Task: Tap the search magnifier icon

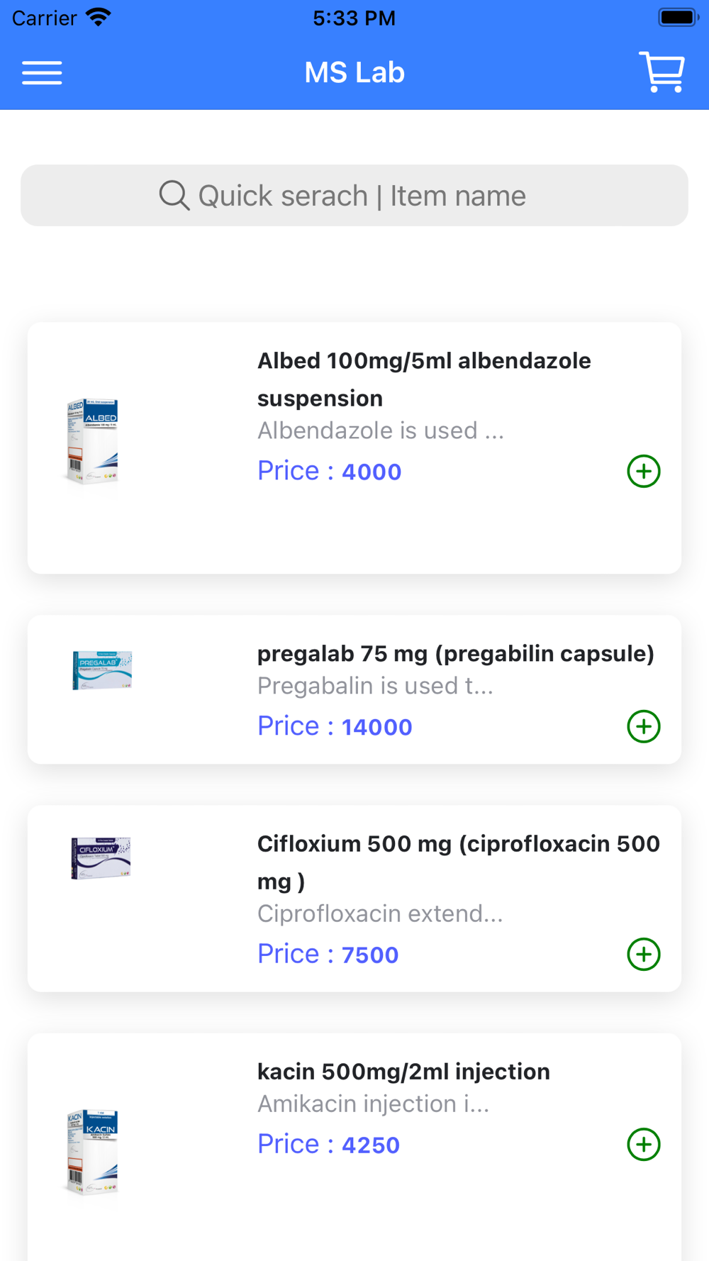Action: (x=174, y=196)
